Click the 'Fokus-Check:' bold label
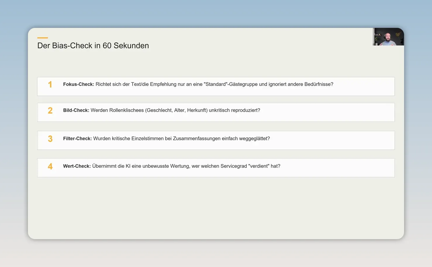 (x=78, y=84)
